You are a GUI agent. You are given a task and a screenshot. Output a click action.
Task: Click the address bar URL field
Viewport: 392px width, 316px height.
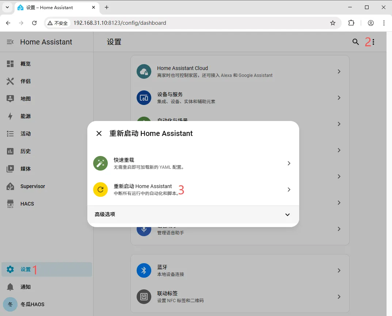[193, 23]
